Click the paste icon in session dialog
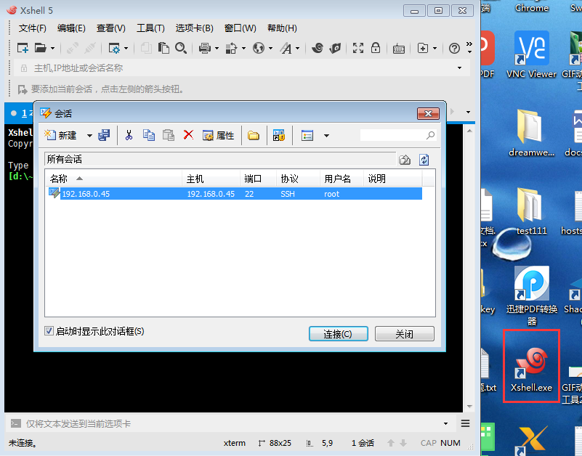The width and height of the screenshot is (582, 456). [169, 136]
